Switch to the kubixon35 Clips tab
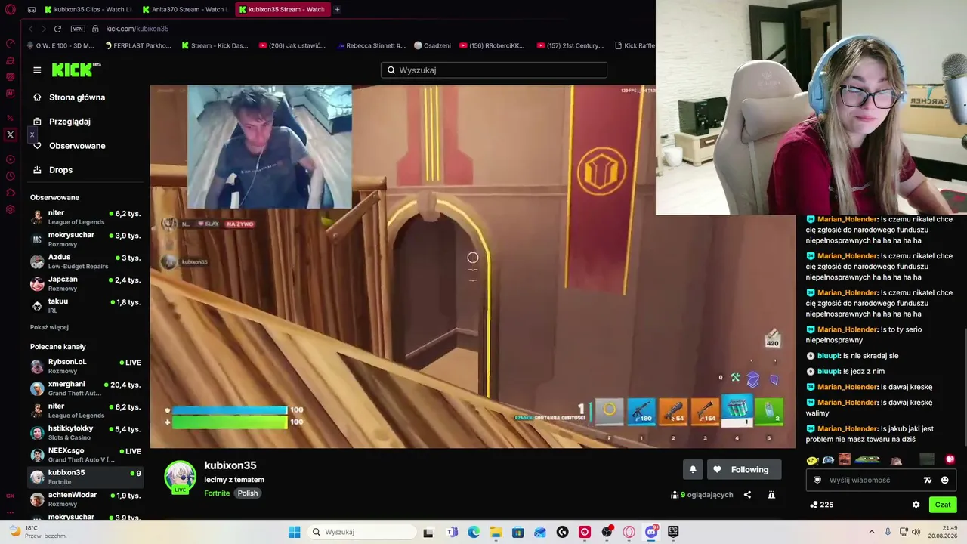 [88, 9]
